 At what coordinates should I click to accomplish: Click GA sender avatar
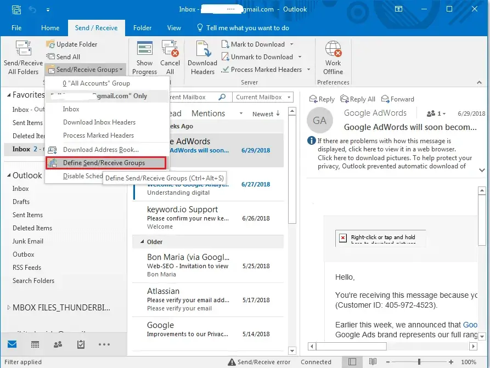click(320, 120)
